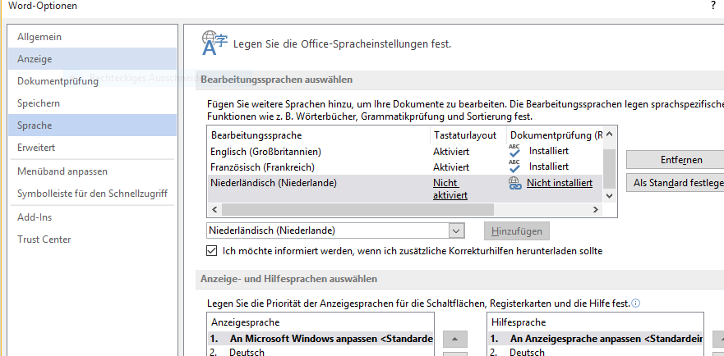Click the Dokumentprüfung column header
This screenshot has width=724, height=356.
click(555, 135)
